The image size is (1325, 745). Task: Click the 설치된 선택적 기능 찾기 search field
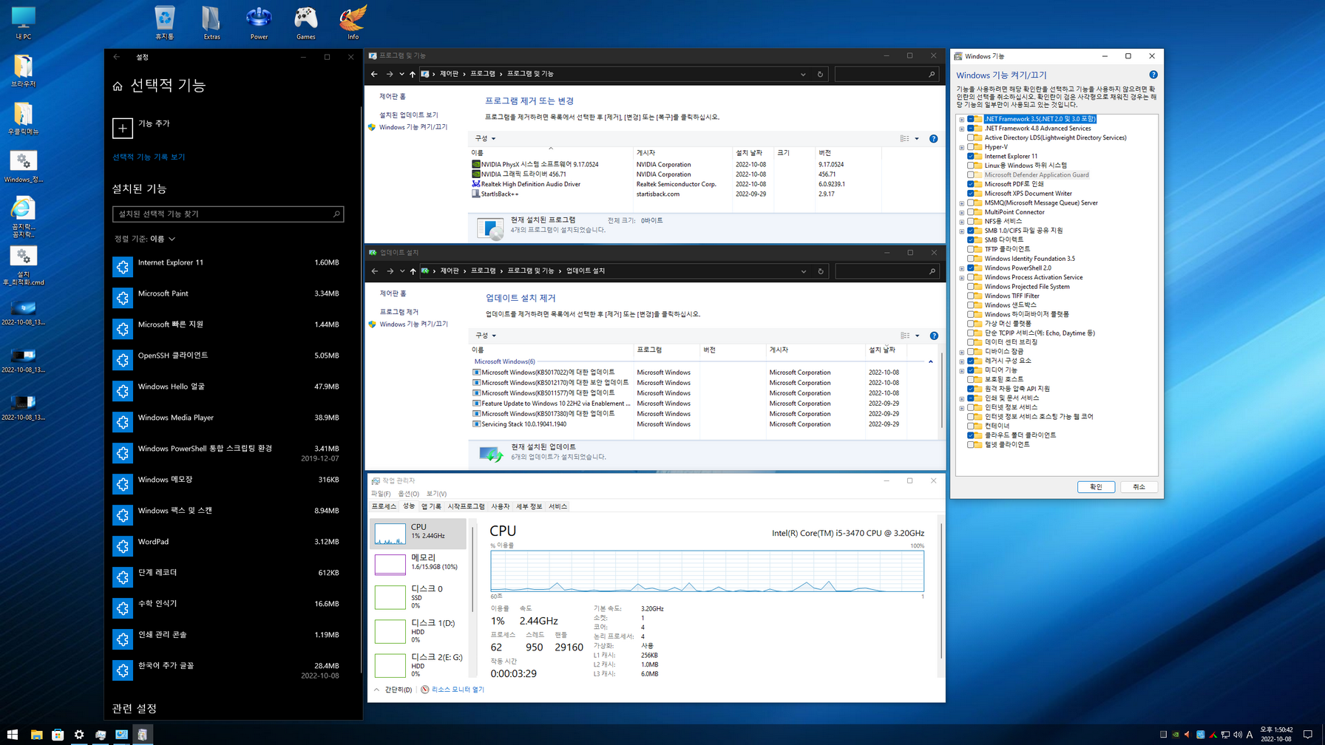tap(228, 214)
